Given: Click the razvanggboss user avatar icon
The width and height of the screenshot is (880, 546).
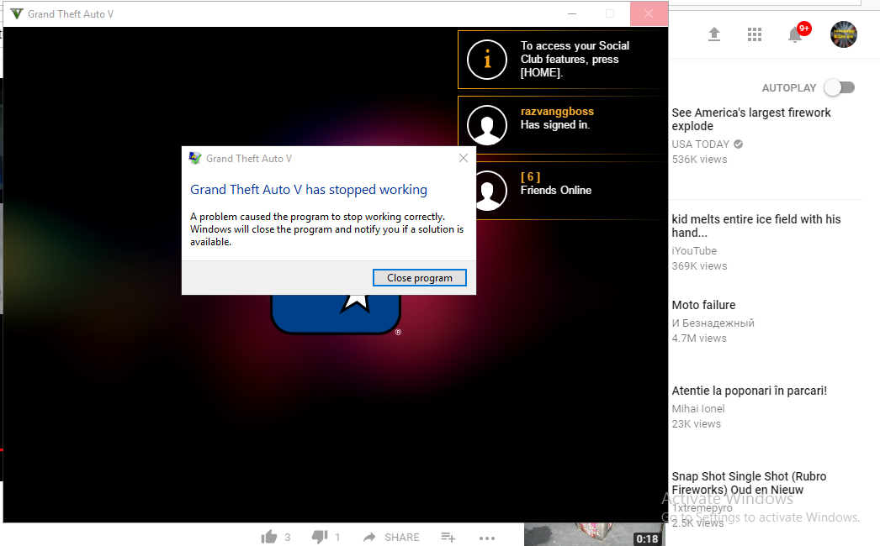Looking at the screenshot, I should 486,124.
